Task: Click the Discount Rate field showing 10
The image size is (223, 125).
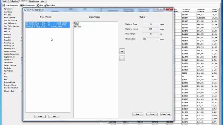Action: [151, 34]
